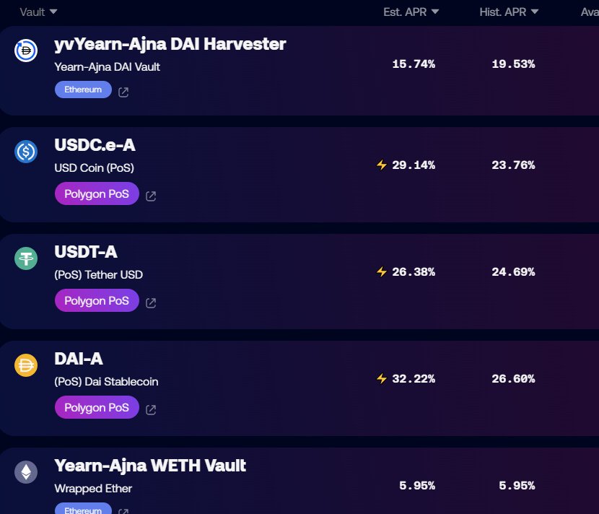Click lightning bolt next to 29.14% APR
Screen dimensions: 599x514
point(382,165)
